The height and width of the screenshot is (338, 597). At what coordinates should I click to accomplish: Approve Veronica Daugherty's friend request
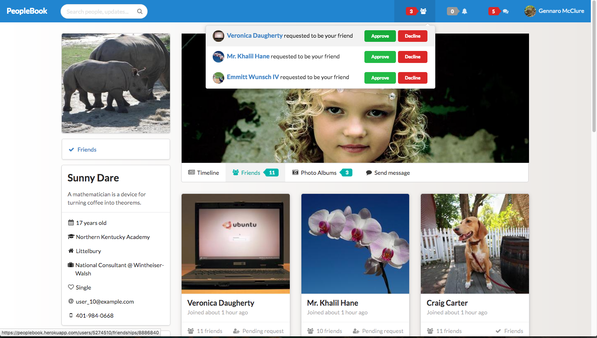pyautogui.click(x=380, y=36)
